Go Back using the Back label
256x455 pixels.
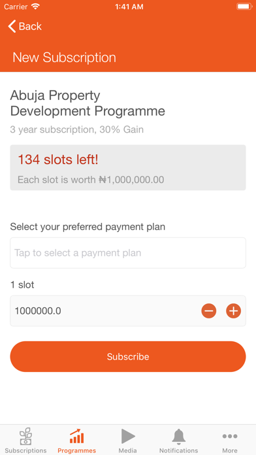point(30,26)
